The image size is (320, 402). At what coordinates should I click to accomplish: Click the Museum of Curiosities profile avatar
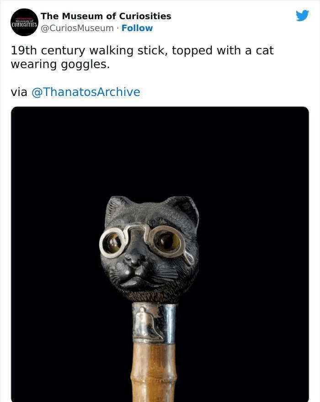coord(24,22)
